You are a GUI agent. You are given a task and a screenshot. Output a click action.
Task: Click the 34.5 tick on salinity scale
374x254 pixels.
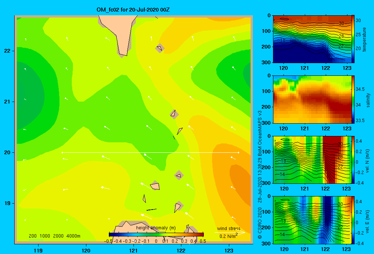[x=360, y=89]
